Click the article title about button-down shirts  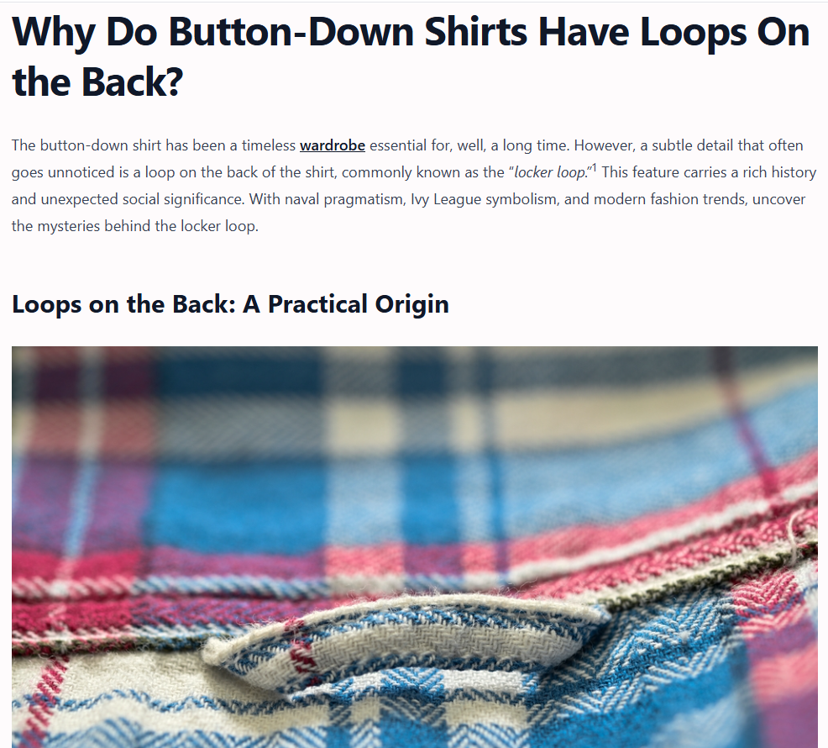[411, 56]
